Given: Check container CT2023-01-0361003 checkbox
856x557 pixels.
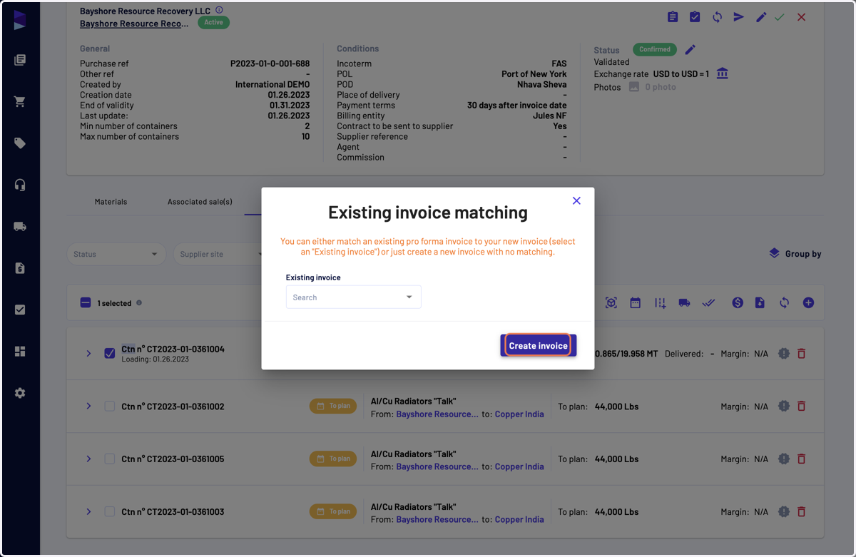Looking at the screenshot, I should 110,511.
